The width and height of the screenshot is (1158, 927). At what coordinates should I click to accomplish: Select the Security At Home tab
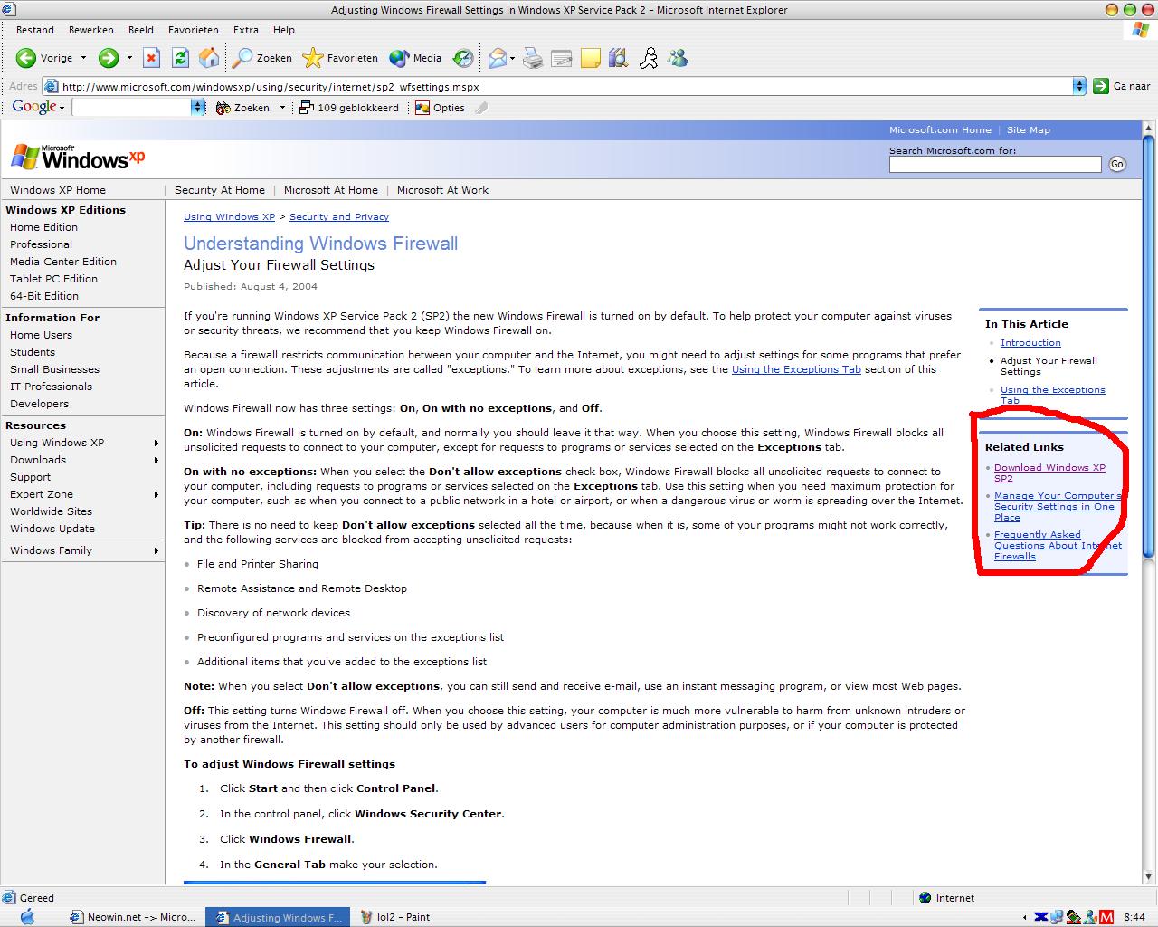point(220,190)
